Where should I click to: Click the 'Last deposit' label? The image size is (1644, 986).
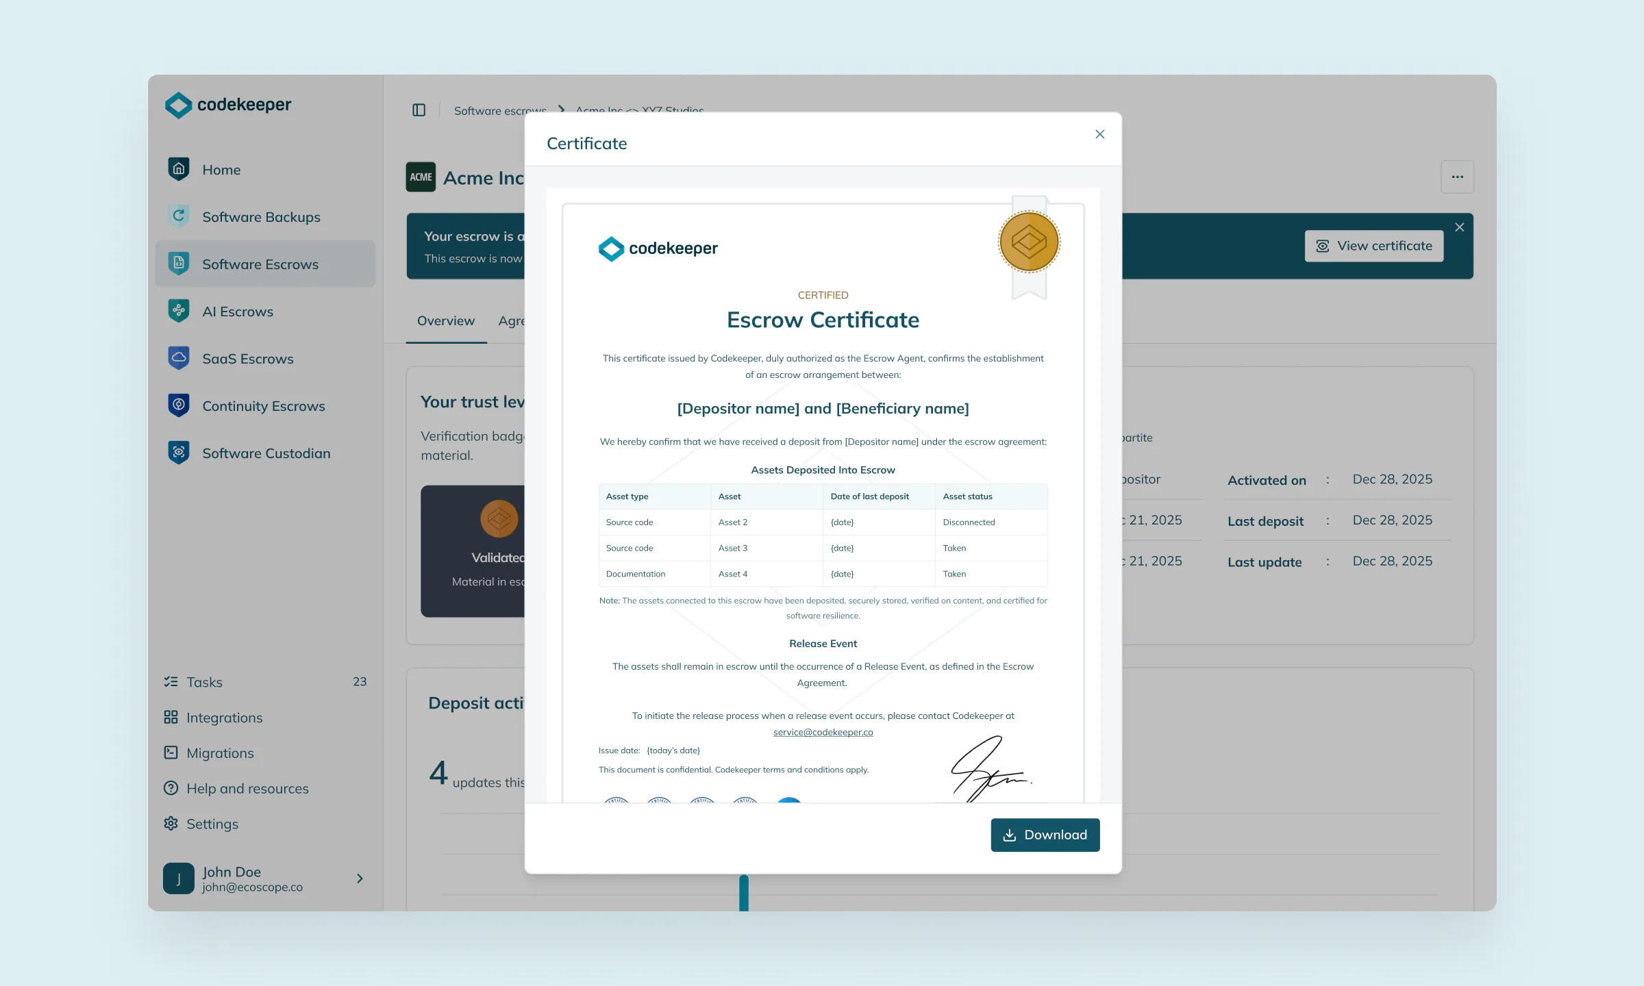1266,521
